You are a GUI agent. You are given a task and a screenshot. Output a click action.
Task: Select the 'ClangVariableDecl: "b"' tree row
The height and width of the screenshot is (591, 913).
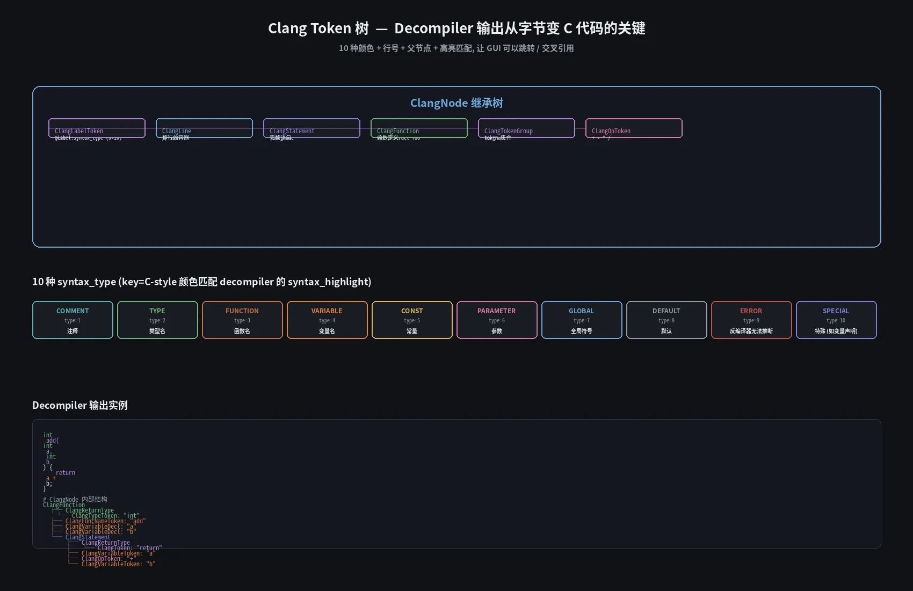click(101, 532)
